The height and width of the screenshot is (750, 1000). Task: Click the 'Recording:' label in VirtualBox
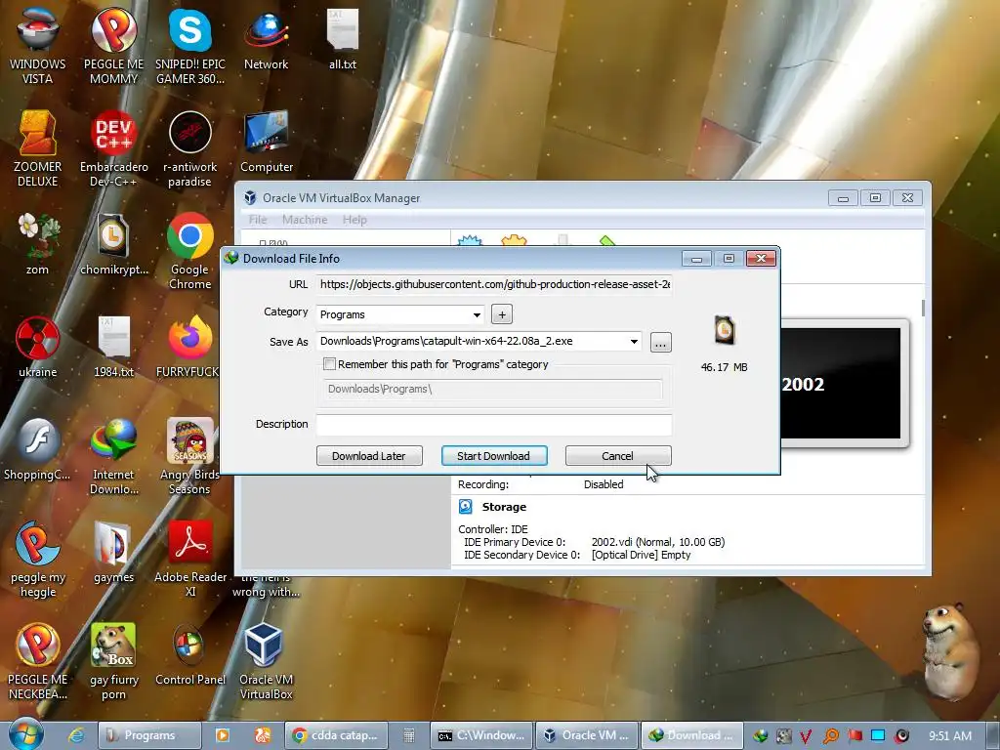coord(483,484)
